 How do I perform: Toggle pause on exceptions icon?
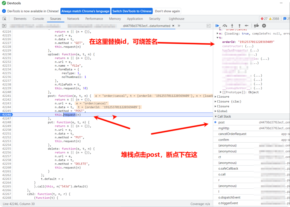(x=264, y=26)
